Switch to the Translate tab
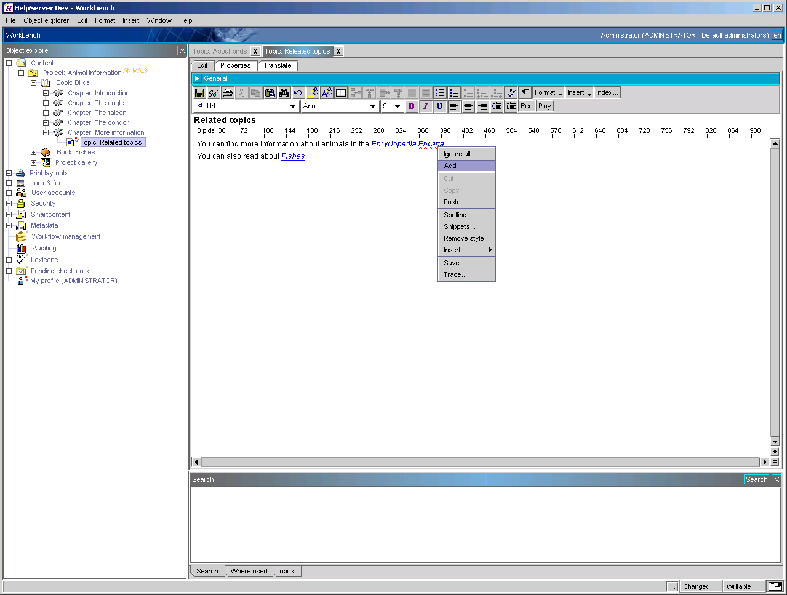This screenshot has height=595, width=787. pos(278,65)
